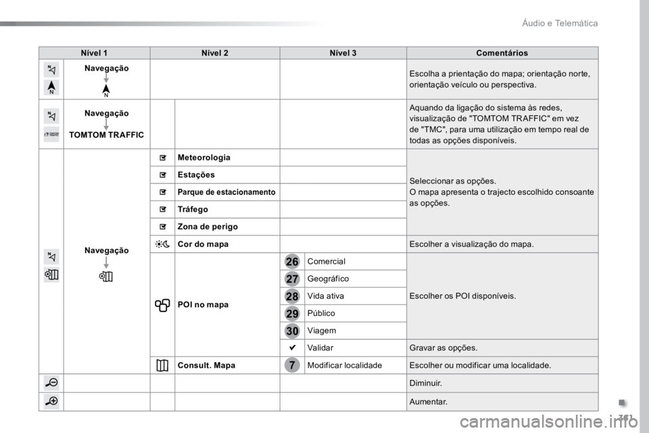This screenshot has width=649, height=433.
Task: Toggle the Estações checkbox
Action: pyautogui.click(x=163, y=175)
